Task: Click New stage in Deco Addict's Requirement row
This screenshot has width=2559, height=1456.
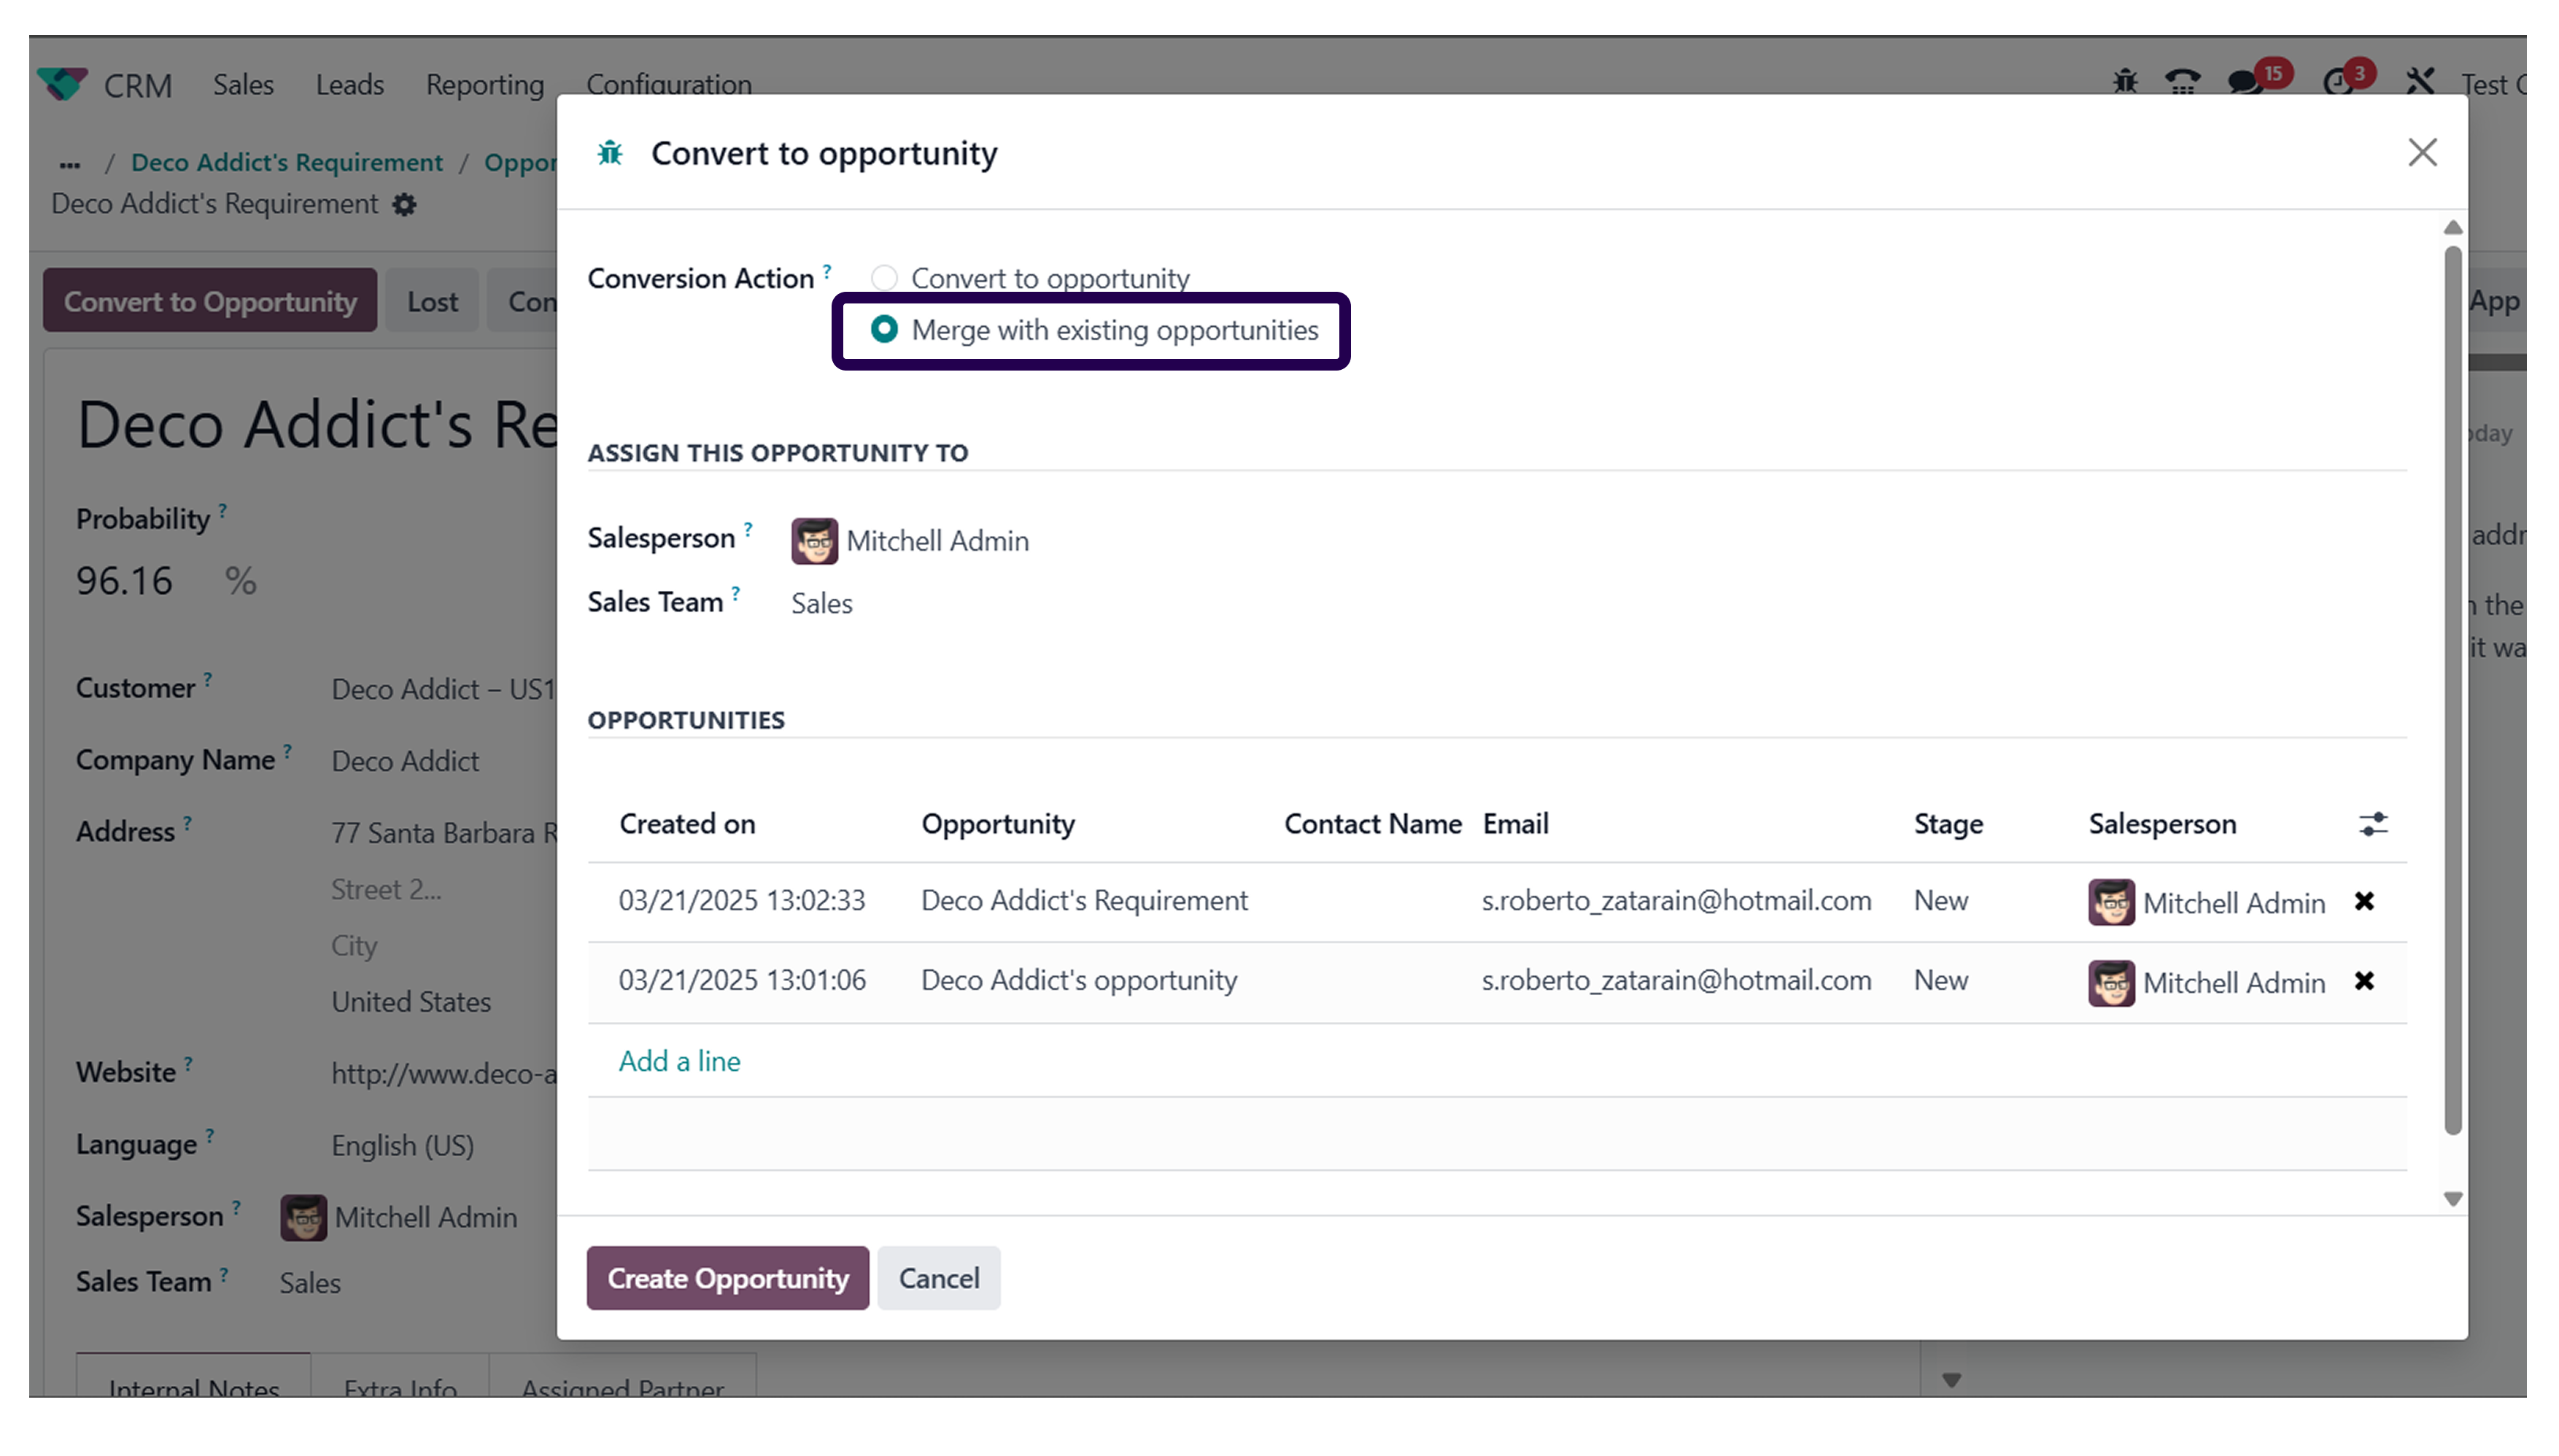Action: pos(1941,901)
